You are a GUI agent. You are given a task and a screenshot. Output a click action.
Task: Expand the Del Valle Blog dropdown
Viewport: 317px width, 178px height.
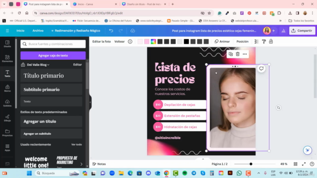pos(38,65)
